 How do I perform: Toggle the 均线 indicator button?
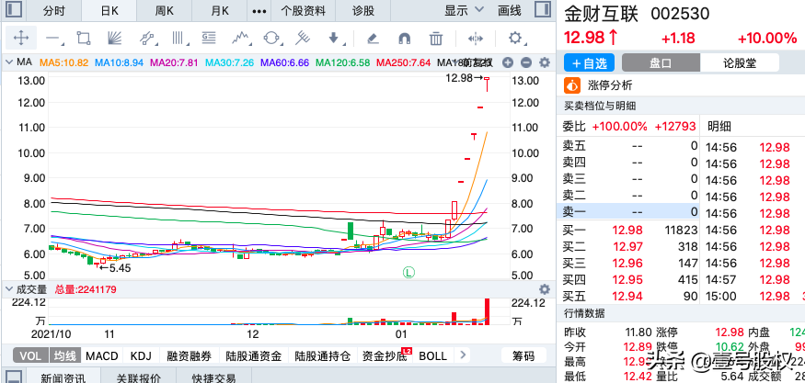(64, 355)
